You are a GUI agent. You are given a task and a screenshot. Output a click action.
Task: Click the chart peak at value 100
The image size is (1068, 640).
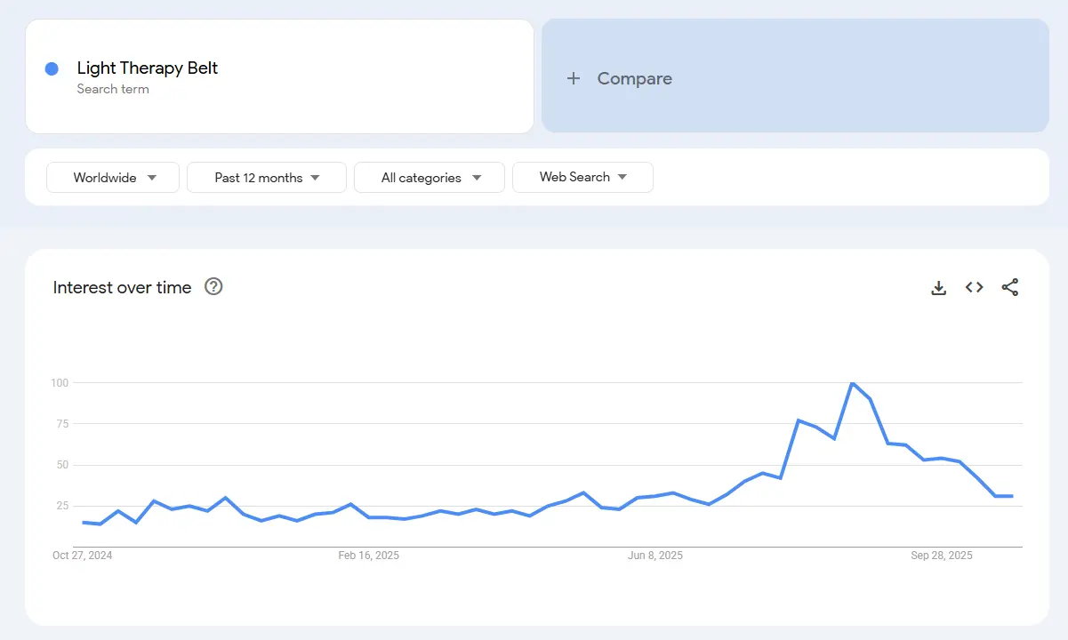tap(852, 383)
